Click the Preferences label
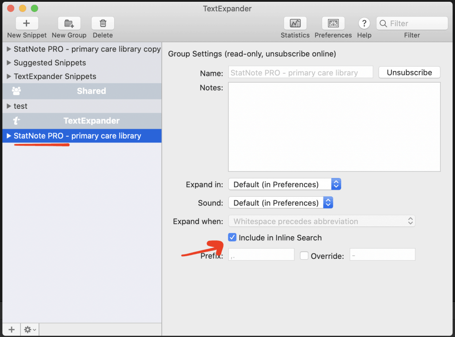 (333, 35)
